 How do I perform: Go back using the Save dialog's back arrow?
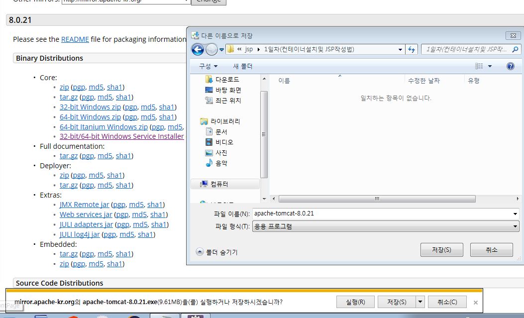tap(198, 49)
